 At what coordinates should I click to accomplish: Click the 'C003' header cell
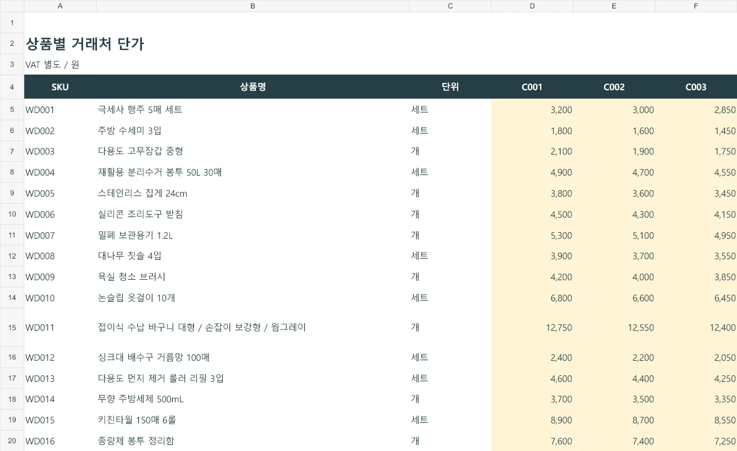pos(696,87)
